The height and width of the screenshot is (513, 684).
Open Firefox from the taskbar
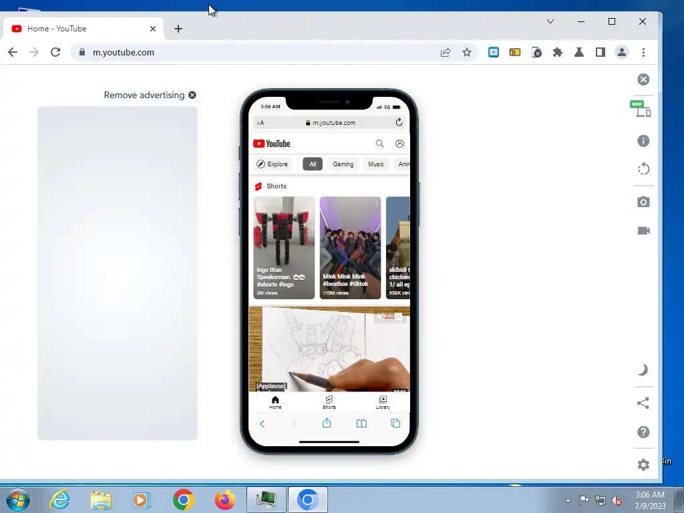coord(225,500)
